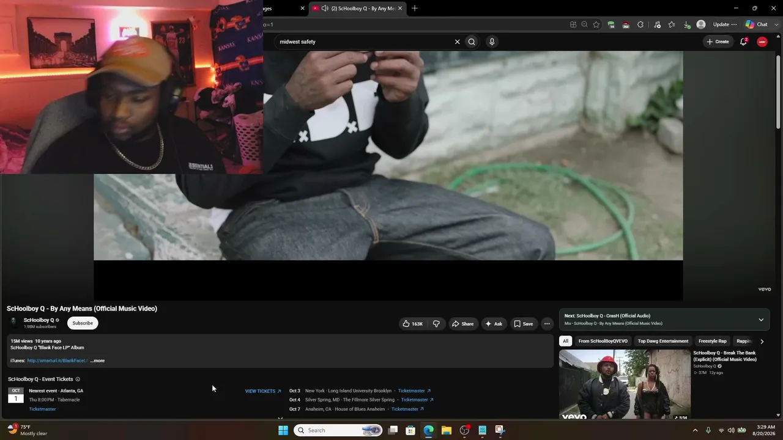This screenshot has height=440, width=783.
Task: Click the Ask button
Action: coord(494,324)
